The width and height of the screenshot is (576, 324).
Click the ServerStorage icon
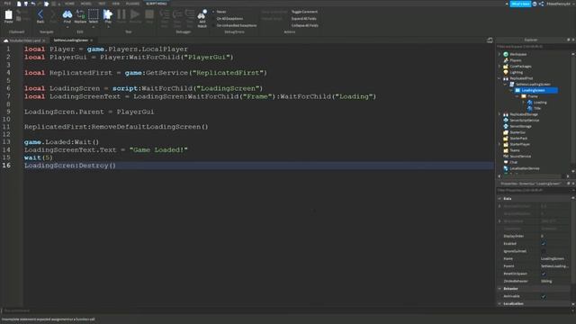(x=506, y=126)
